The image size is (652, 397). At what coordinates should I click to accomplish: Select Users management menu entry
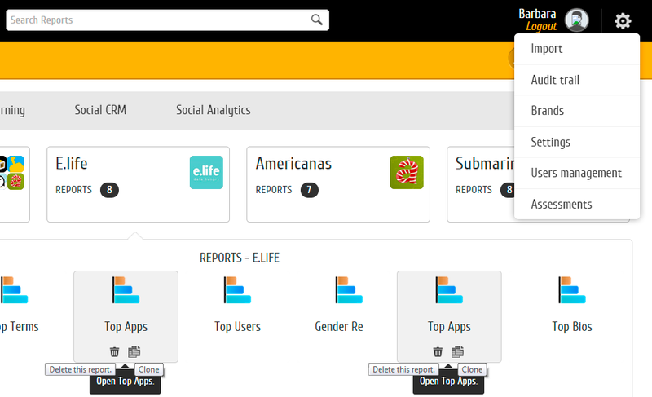point(576,173)
